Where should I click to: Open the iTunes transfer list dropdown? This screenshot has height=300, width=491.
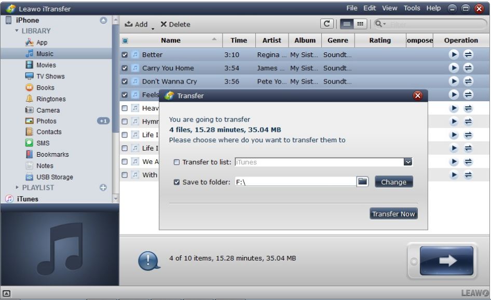click(408, 162)
